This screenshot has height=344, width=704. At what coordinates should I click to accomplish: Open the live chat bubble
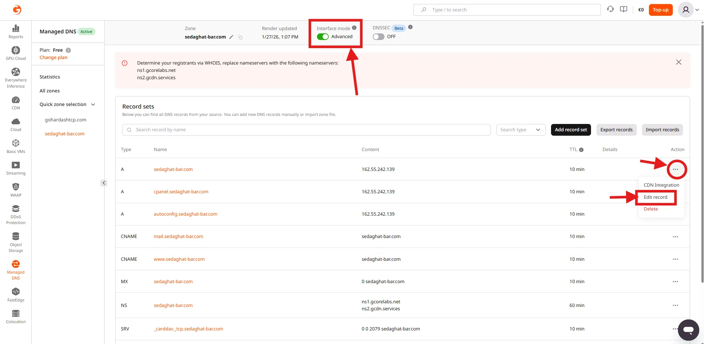pos(688,330)
